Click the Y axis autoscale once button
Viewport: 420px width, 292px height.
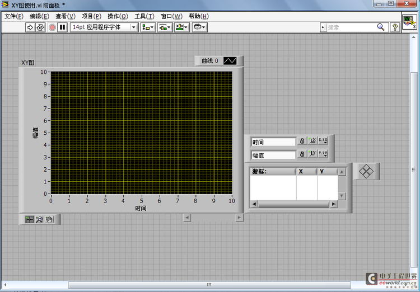click(312, 154)
